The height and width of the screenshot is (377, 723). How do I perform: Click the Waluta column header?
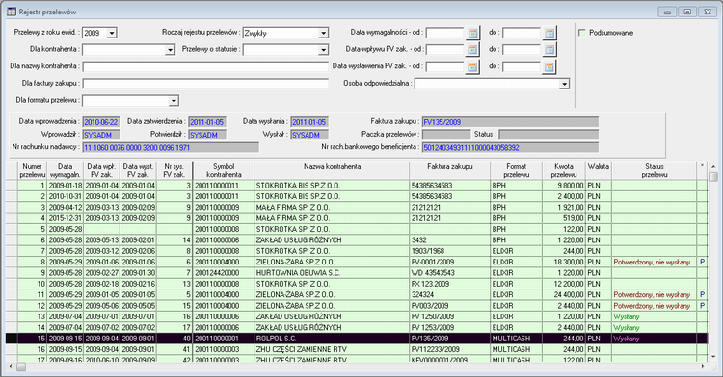pyautogui.click(x=598, y=170)
